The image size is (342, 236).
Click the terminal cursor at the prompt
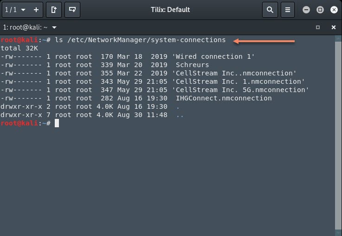[x=57, y=123]
